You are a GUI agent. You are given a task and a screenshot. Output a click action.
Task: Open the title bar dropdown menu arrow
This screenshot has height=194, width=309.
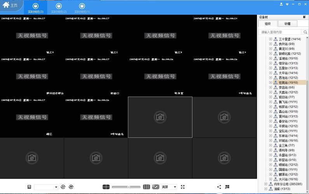[287, 4]
